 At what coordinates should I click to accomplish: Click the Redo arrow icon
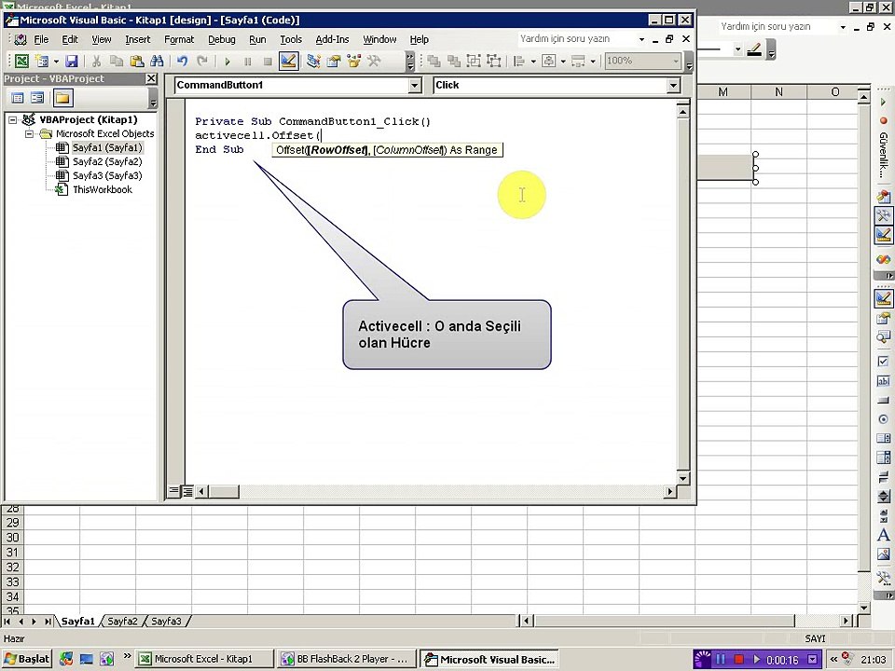pos(202,61)
